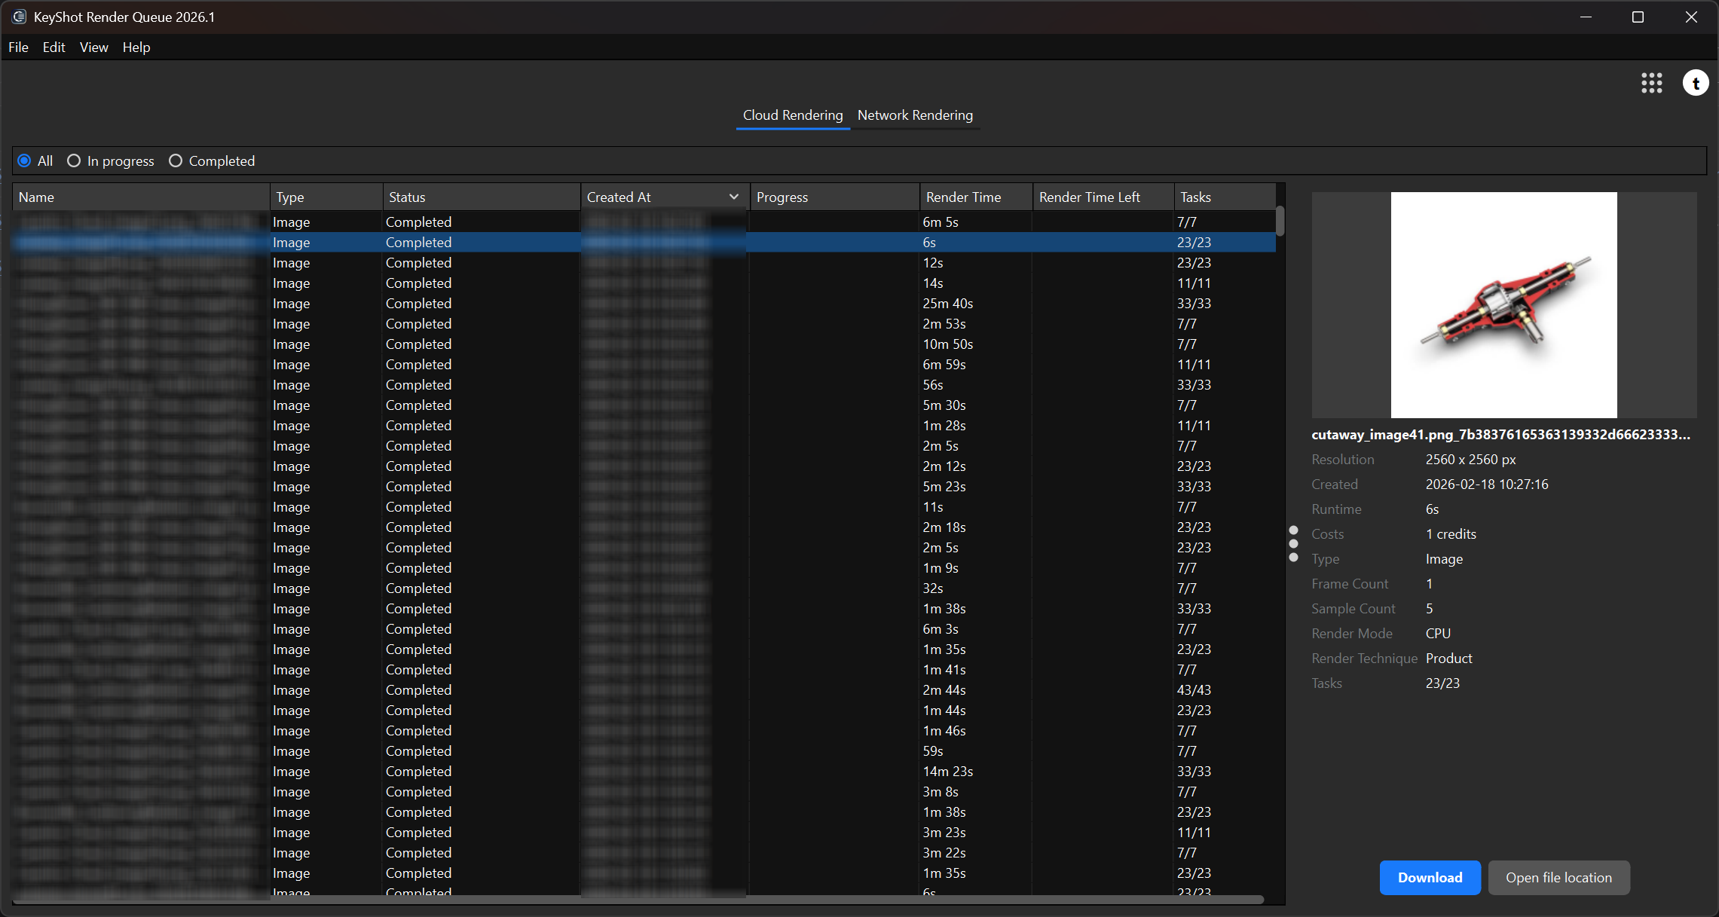1719x917 pixels.
Task: Click the cutaway render preview thumbnail
Action: pos(1503,305)
